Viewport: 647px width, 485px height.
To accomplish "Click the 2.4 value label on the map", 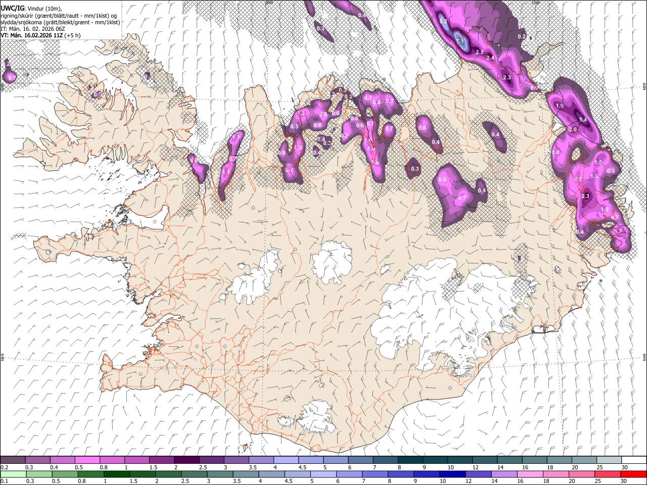I will pos(490,58).
